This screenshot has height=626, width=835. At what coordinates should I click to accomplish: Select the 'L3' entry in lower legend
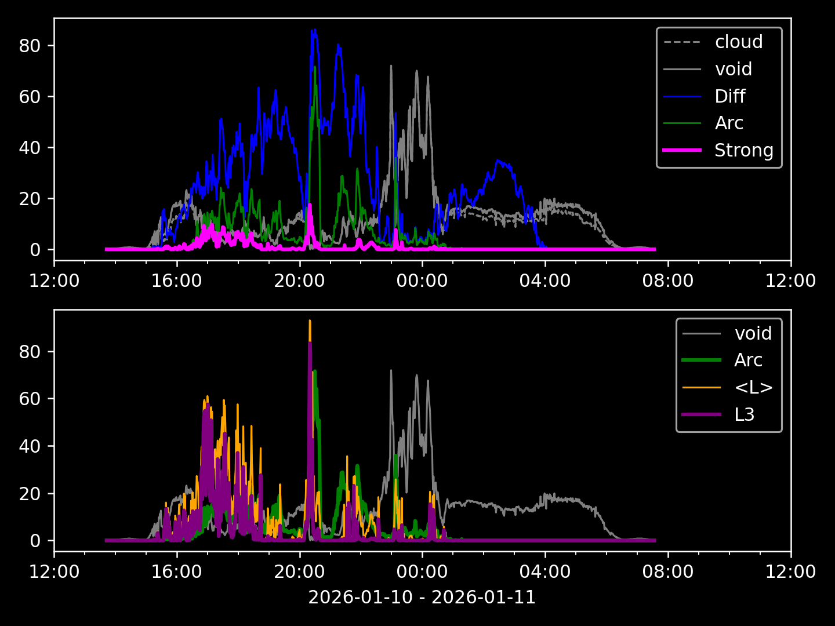point(744,414)
